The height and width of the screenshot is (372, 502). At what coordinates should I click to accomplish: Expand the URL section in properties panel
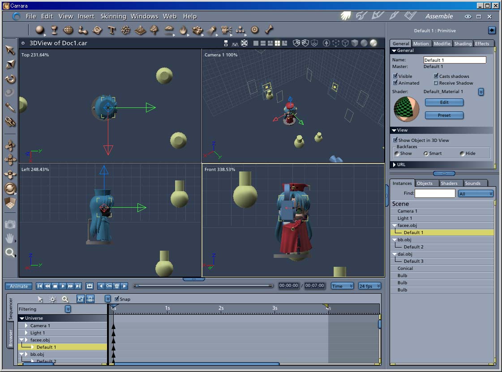[x=395, y=165]
